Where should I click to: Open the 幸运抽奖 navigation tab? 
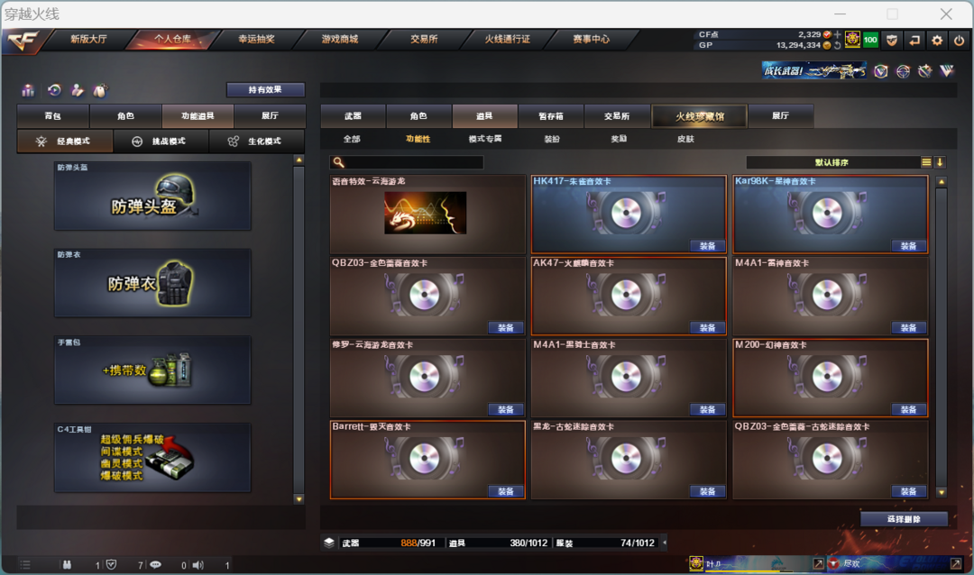pyautogui.click(x=256, y=39)
